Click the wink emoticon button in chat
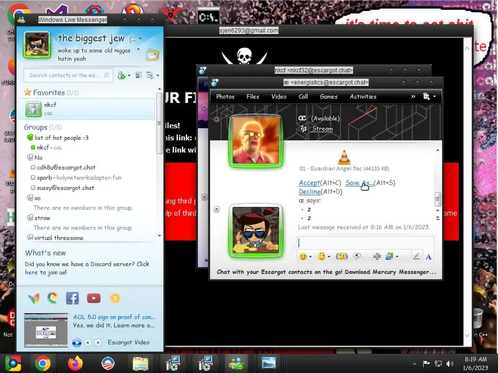Image resolution: width=498 pixels, height=373 pixels. (321, 256)
